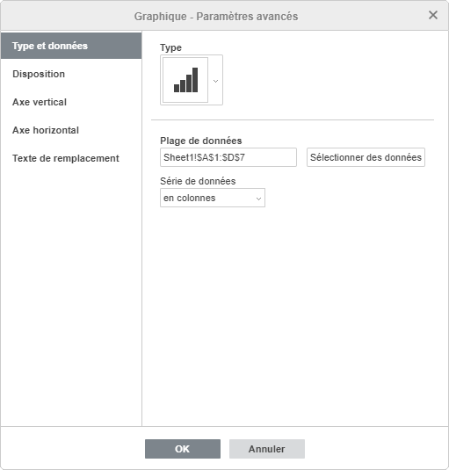Expand the Série de données chevron arrow
The height and width of the screenshot is (470, 449).
pos(258,199)
